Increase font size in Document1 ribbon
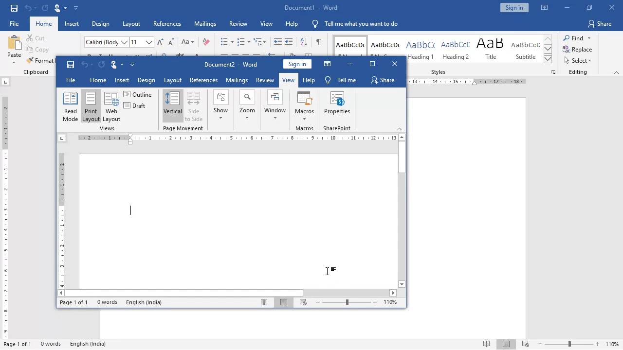Image resolution: width=623 pixels, height=350 pixels. tap(160, 42)
